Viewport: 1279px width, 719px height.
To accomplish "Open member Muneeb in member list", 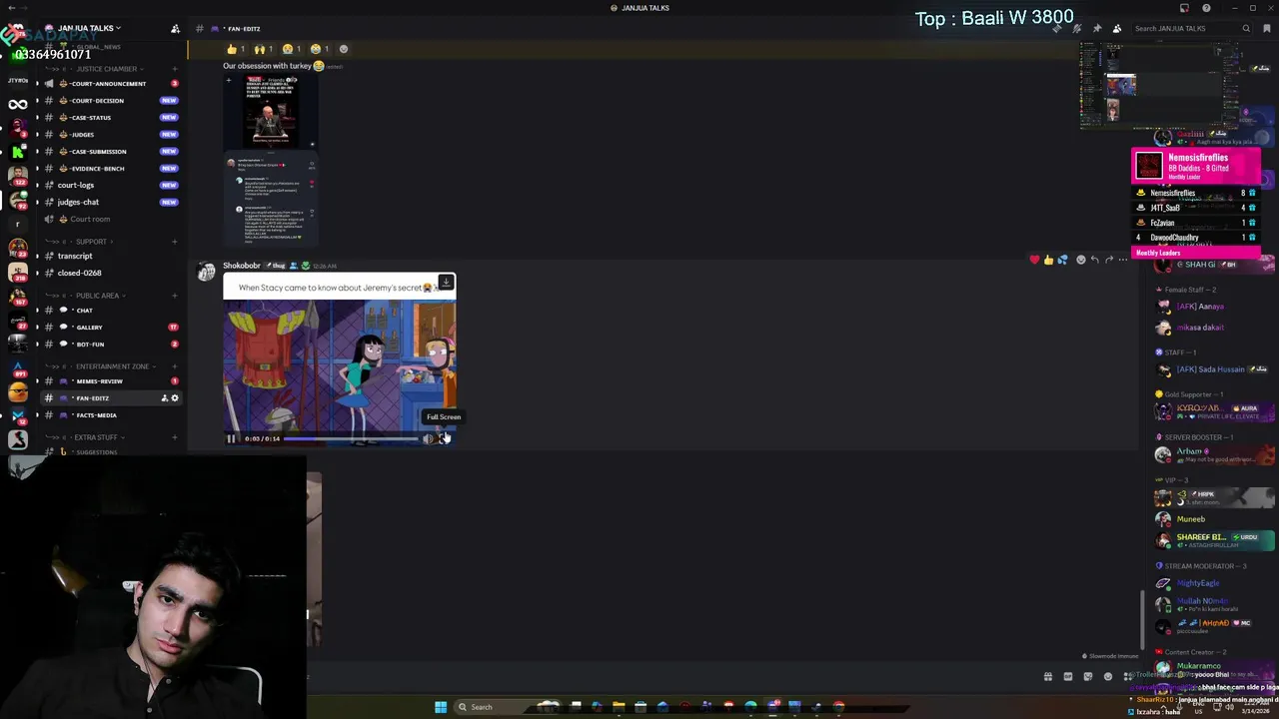I will (1191, 519).
